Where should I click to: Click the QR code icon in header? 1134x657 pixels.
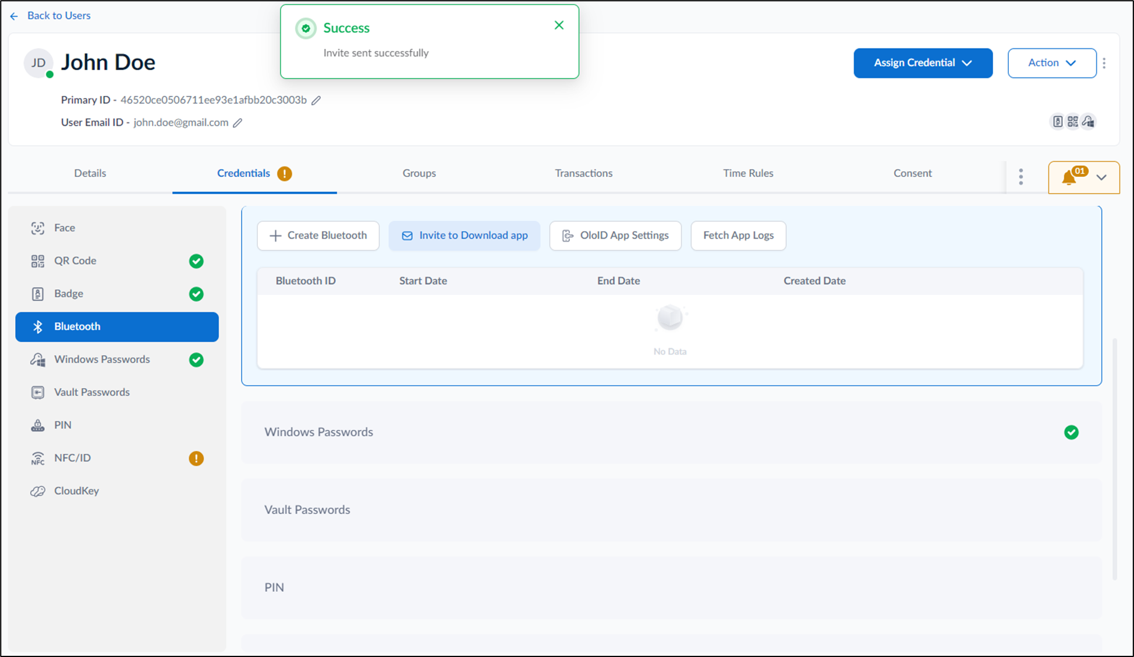1073,122
